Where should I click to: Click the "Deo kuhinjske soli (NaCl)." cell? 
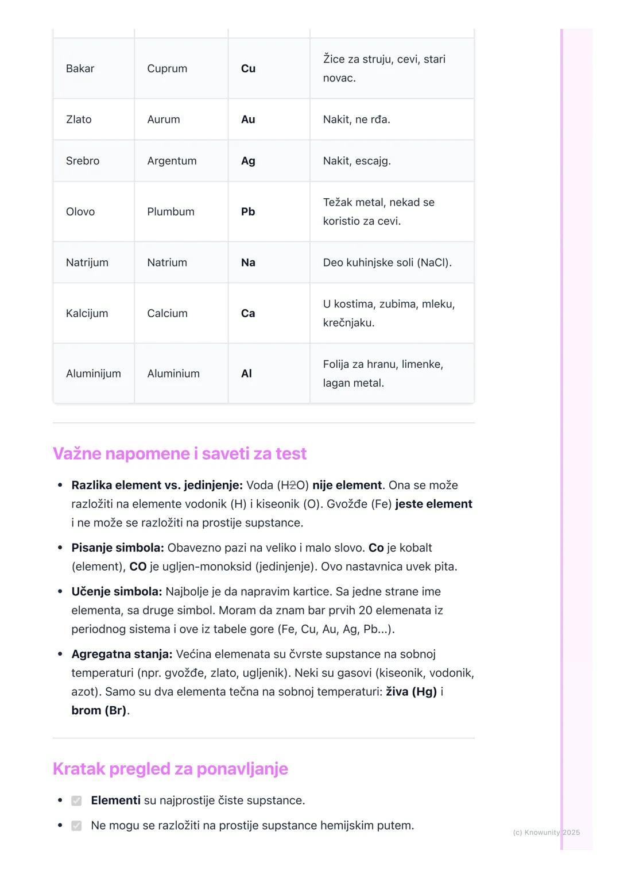(387, 263)
